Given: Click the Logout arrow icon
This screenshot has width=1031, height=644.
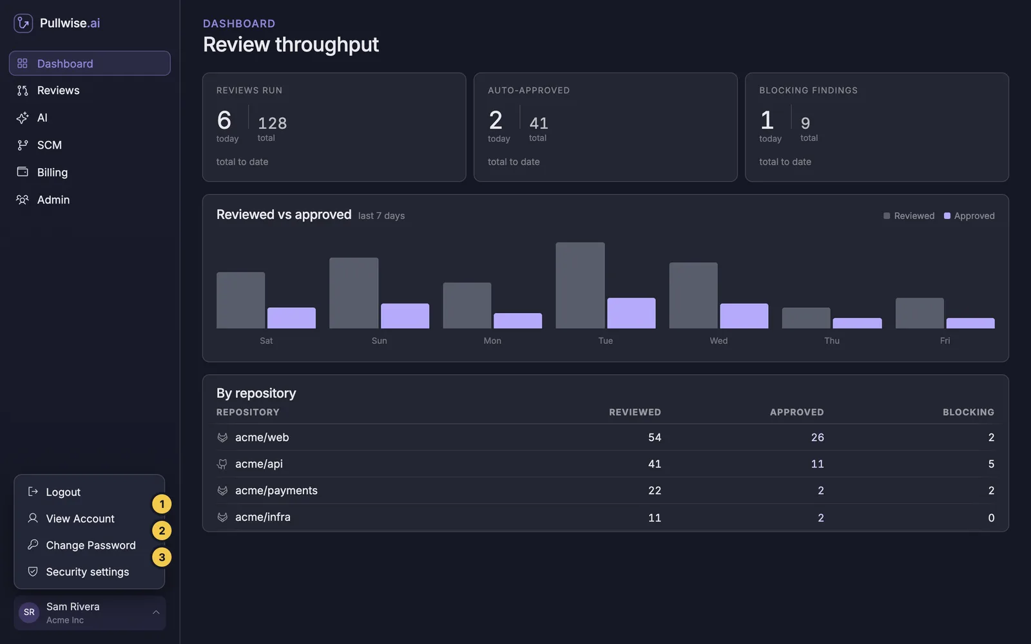Looking at the screenshot, I should (x=33, y=491).
